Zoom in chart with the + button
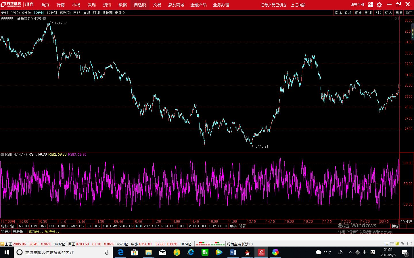The height and width of the screenshot is (258, 414). 403,226
